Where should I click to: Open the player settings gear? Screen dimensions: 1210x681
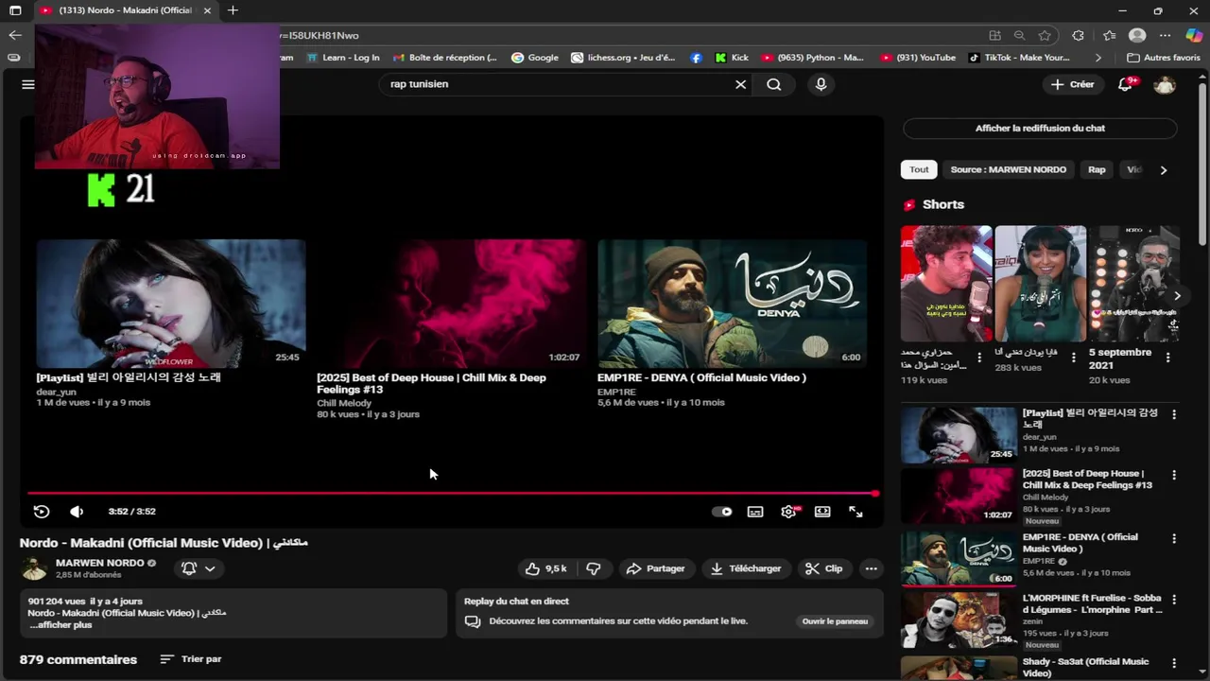[788, 512]
